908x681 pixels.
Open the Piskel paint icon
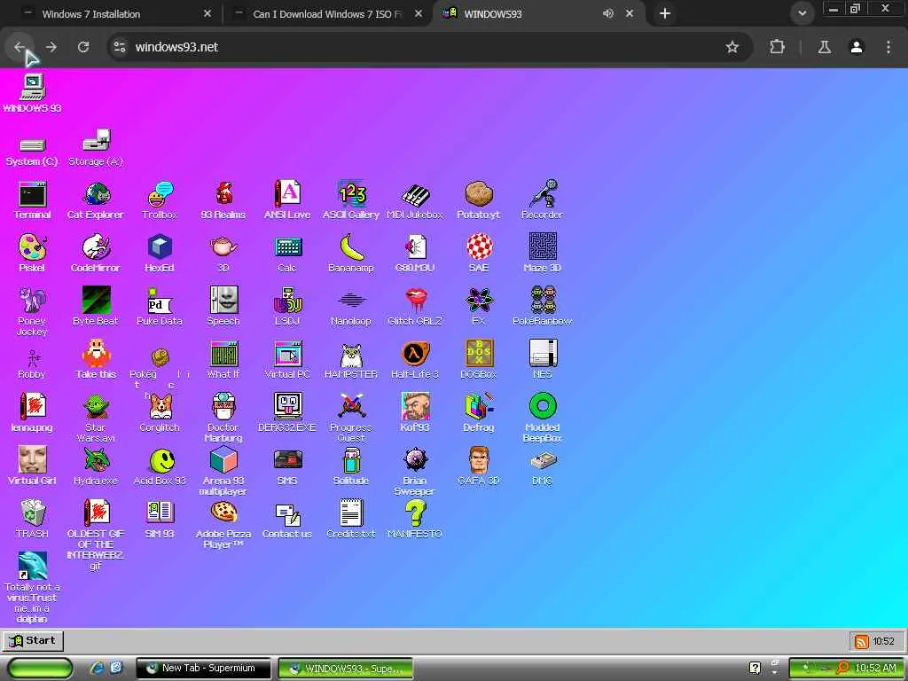tap(33, 254)
